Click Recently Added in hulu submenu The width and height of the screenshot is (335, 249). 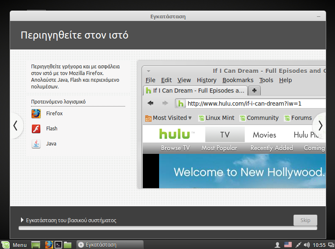point(272,148)
